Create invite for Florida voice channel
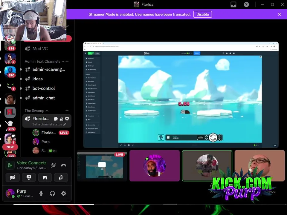Screen dimensions: 287x215 [62, 119]
